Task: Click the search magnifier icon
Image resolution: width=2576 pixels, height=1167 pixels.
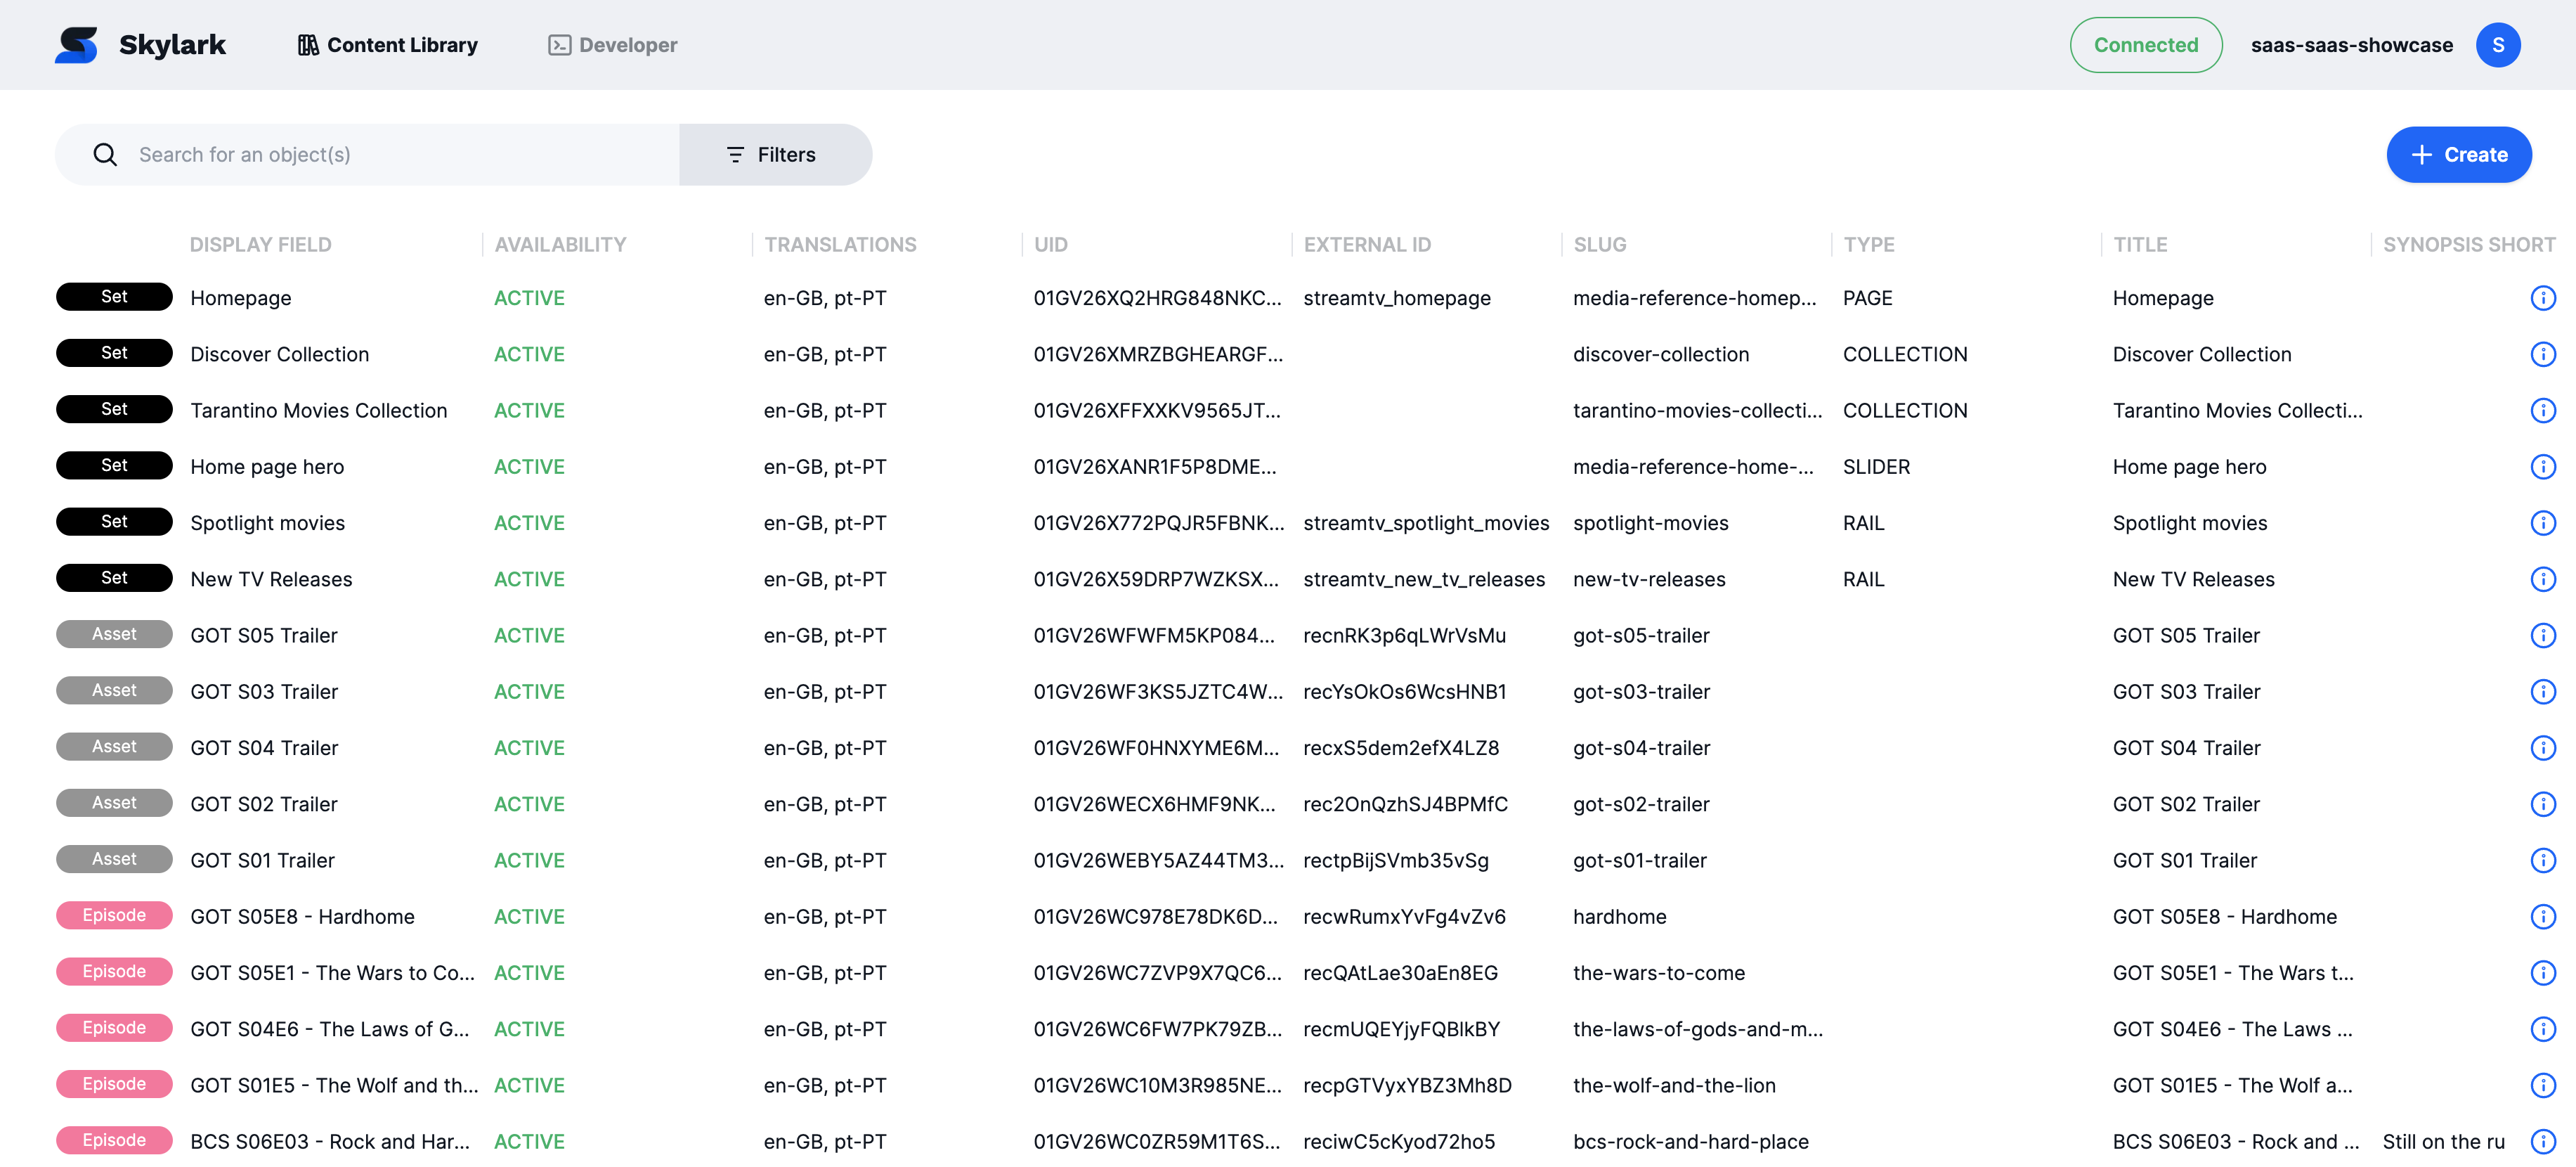Action: click(105, 154)
